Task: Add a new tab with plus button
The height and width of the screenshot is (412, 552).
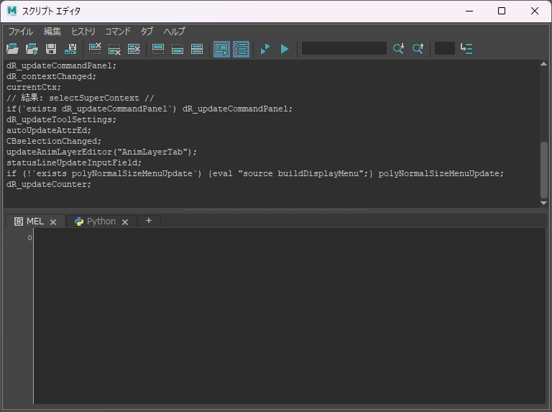Action: point(149,221)
